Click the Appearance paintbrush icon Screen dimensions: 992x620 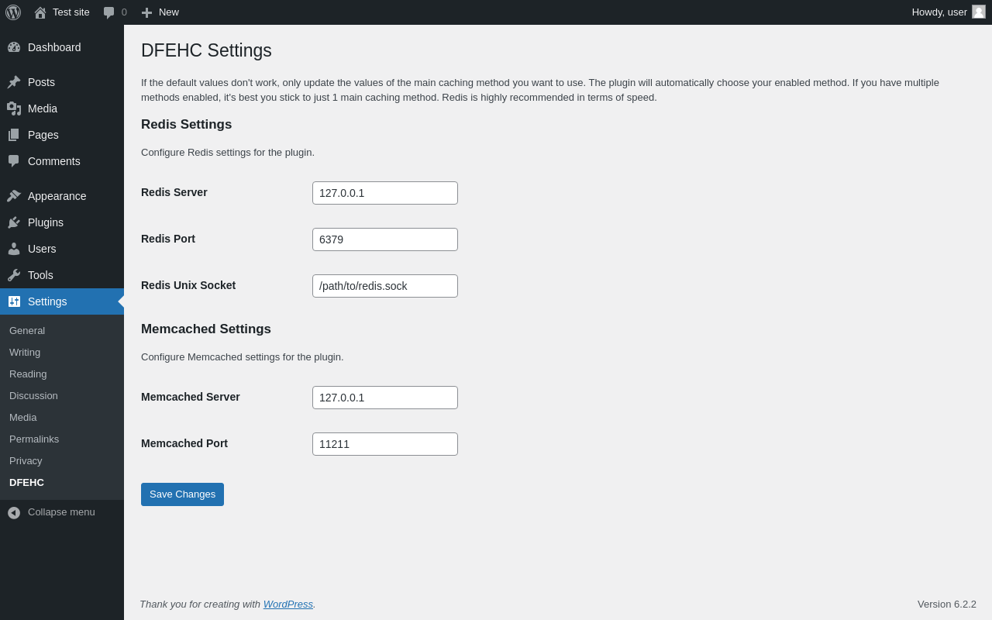coord(14,196)
